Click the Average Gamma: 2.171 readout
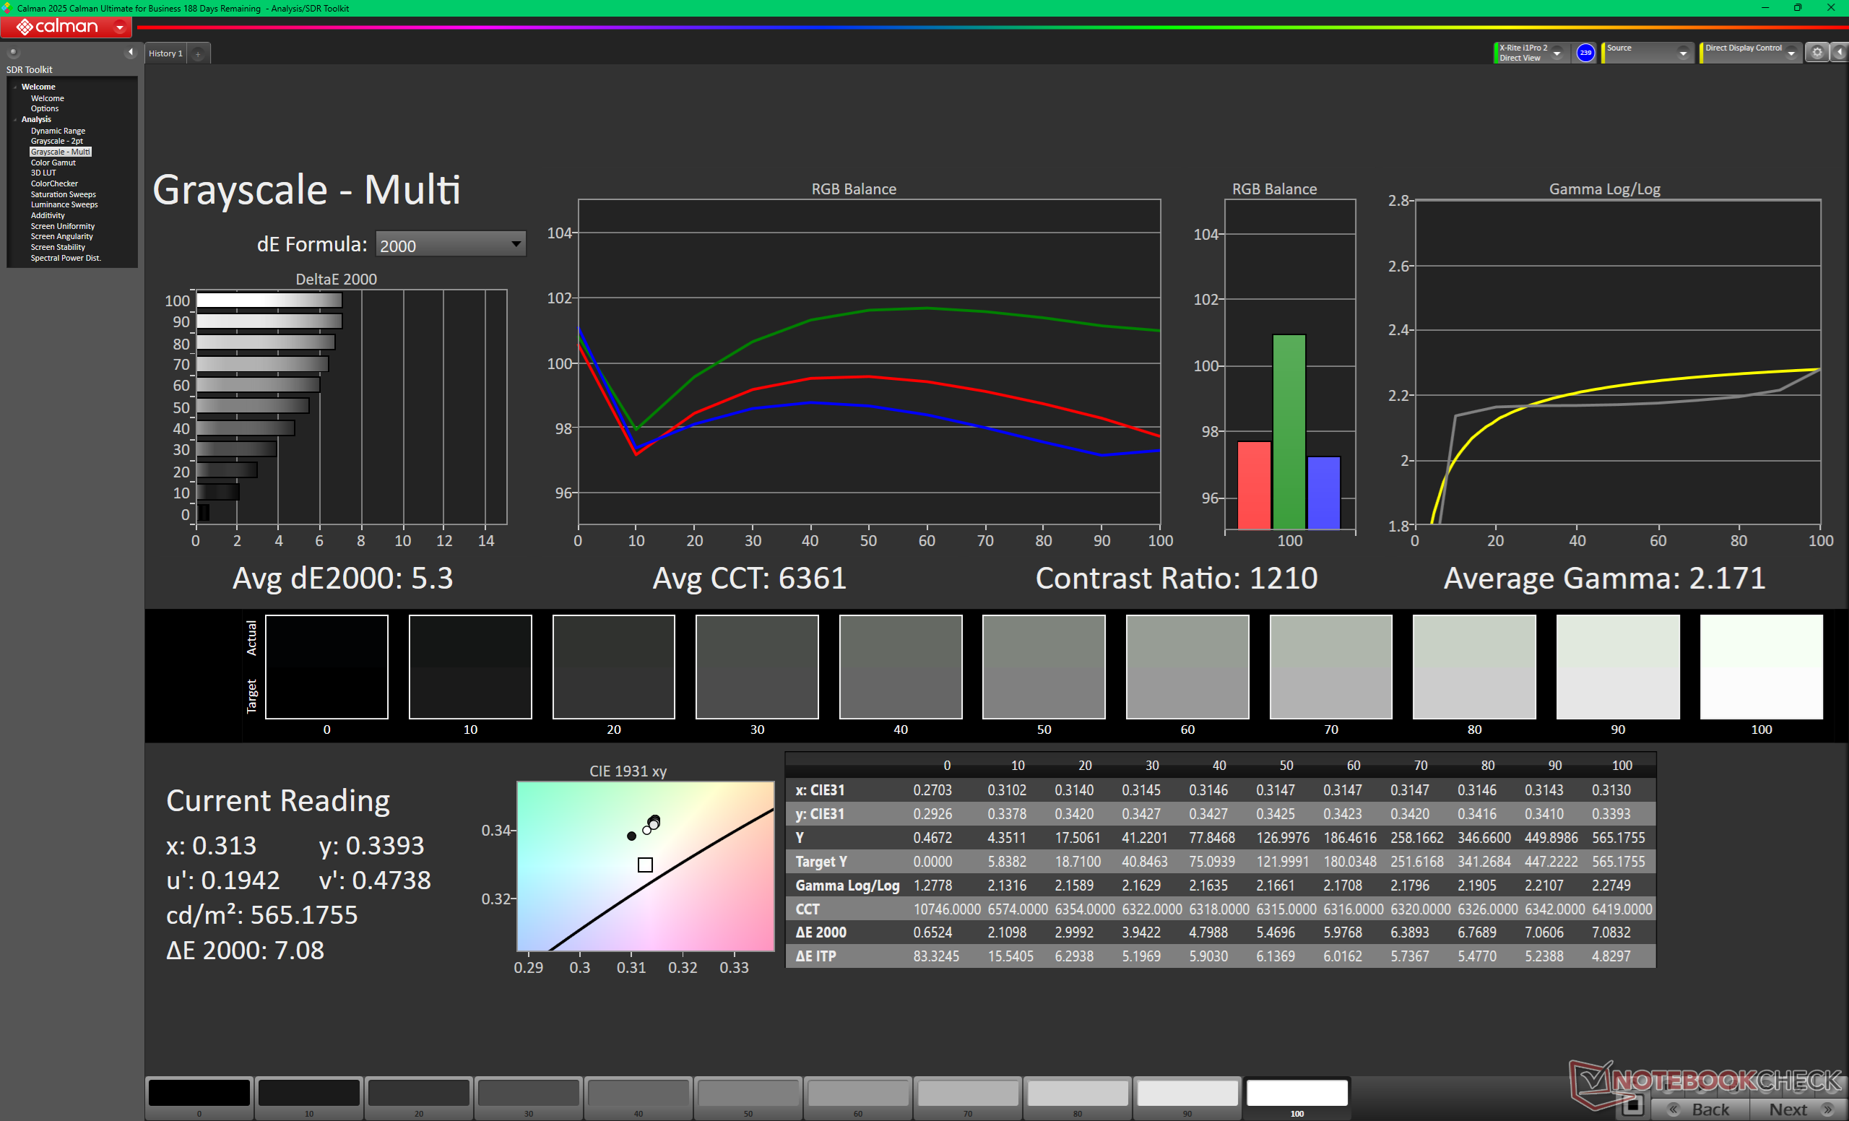The height and width of the screenshot is (1121, 1849). [x=1604, y=578]
